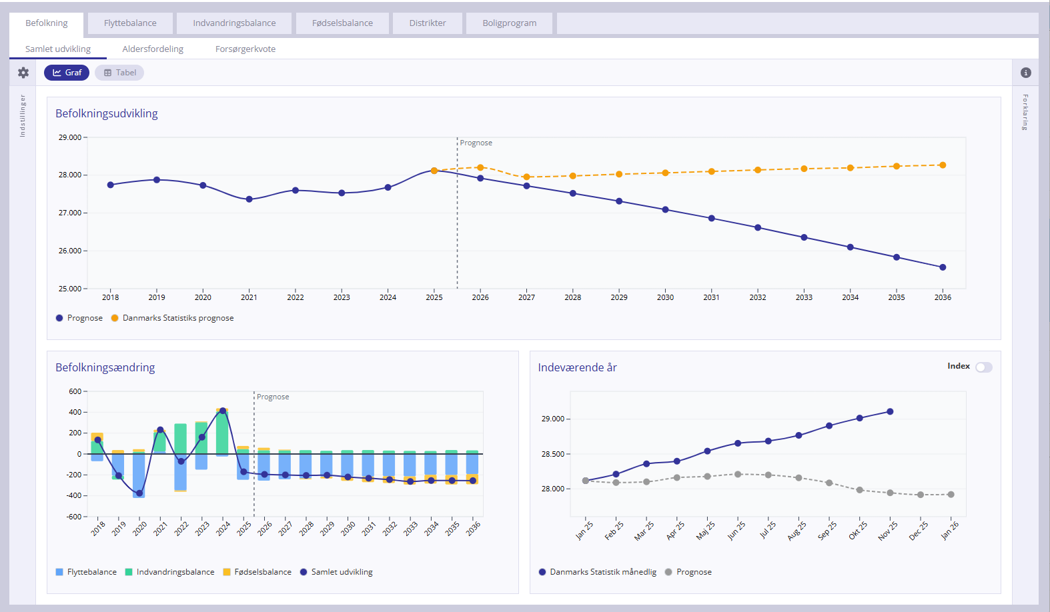Toggle Danmarks Statistiks prognose legend series

[177, 318]
